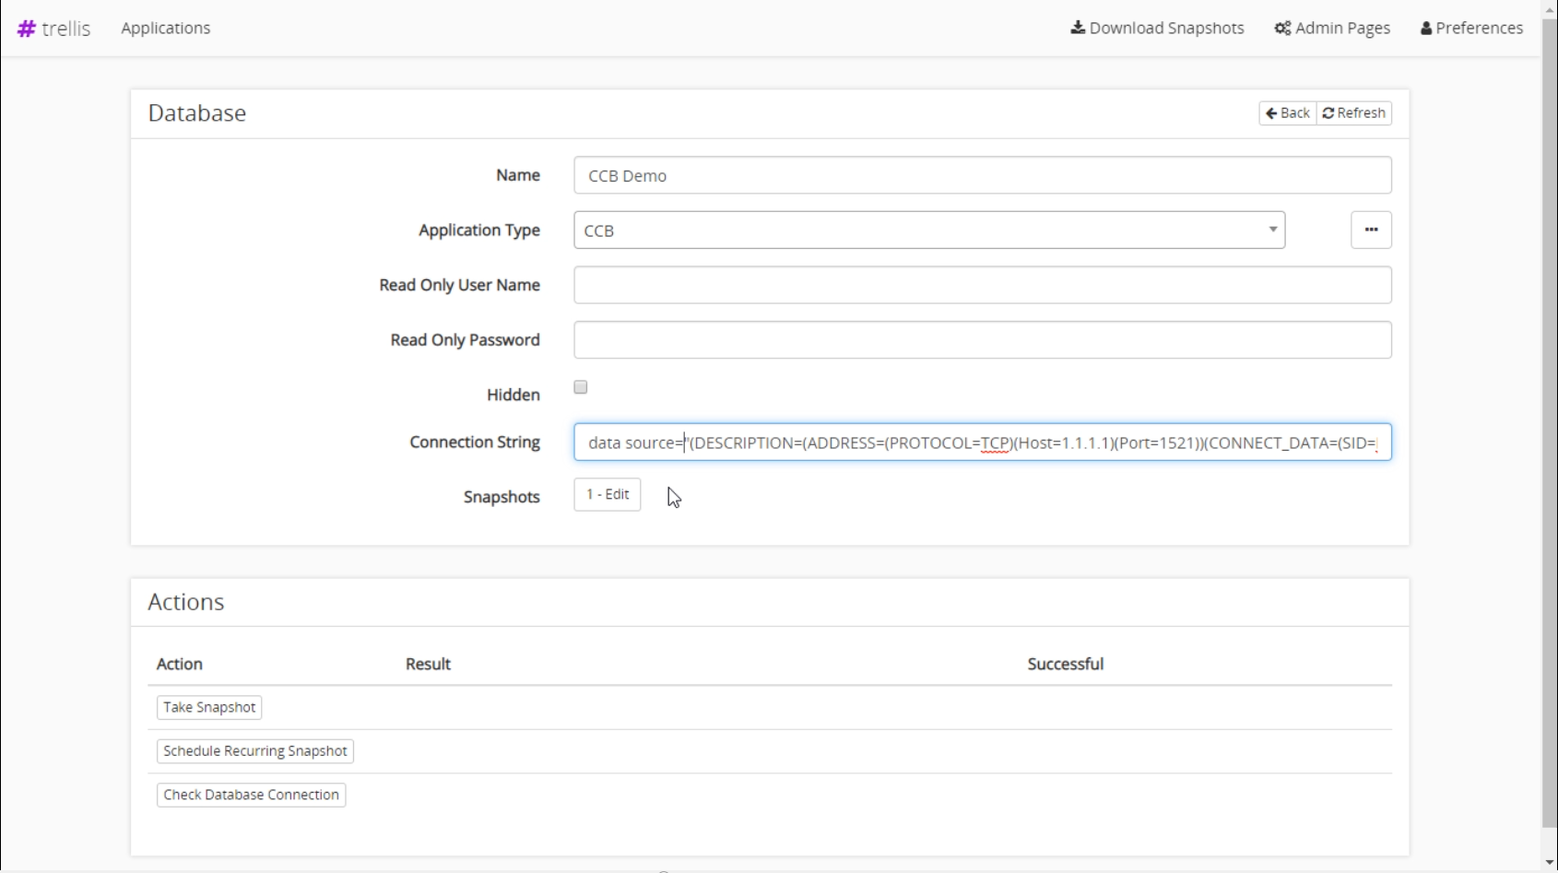Click Take Snapshot
The height and width of the screenshot is (873, 1558).
(209, 707)
